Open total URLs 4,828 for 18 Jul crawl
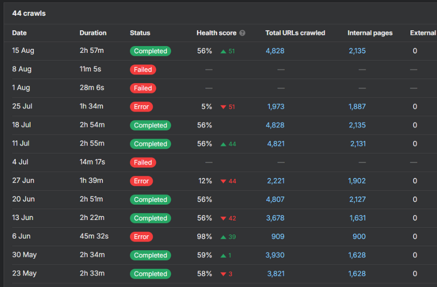The width and height of the screenshot is (437, 287). (x=275, y=125)
